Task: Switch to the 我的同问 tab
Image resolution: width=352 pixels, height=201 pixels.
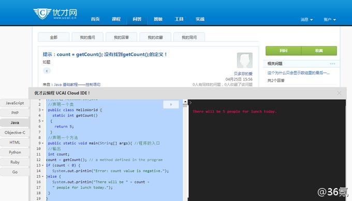Action: 189,37
